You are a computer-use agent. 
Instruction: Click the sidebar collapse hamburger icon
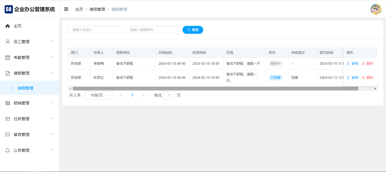click(66, 9)
